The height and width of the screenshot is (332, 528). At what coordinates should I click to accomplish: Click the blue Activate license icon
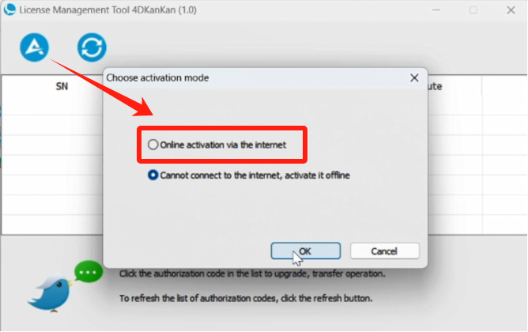[x=34, y=47]
